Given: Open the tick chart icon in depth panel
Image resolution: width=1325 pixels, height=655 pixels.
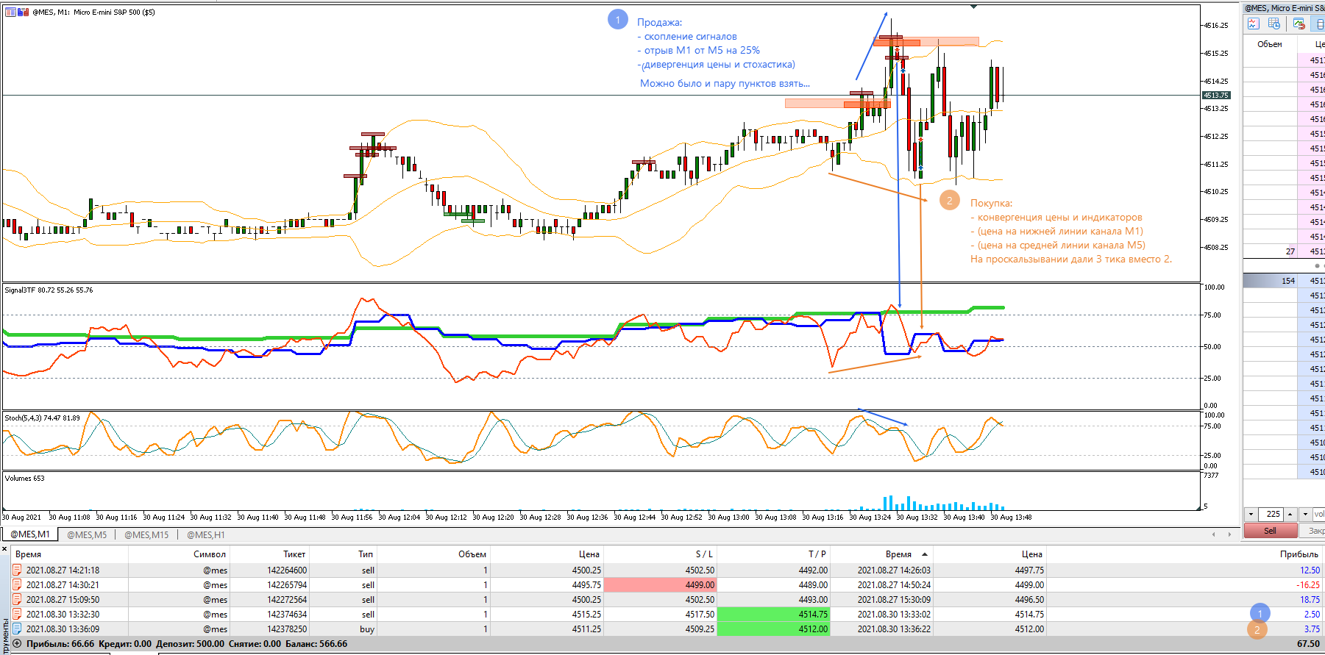Looking at the screenshot, I should [x=1253, y=24].
